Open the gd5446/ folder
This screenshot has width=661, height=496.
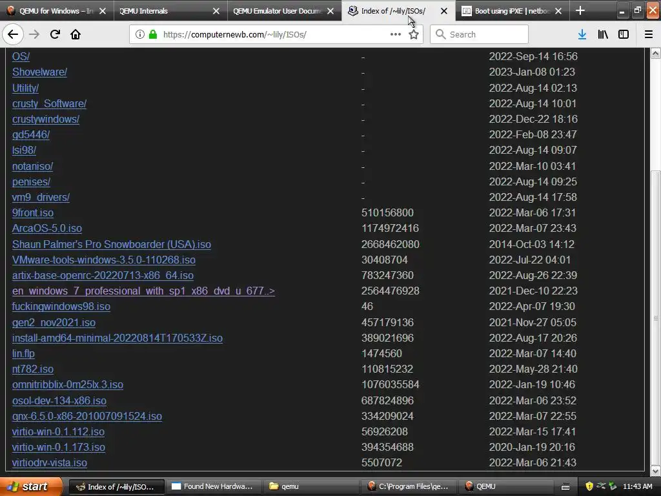pos(31,134)
